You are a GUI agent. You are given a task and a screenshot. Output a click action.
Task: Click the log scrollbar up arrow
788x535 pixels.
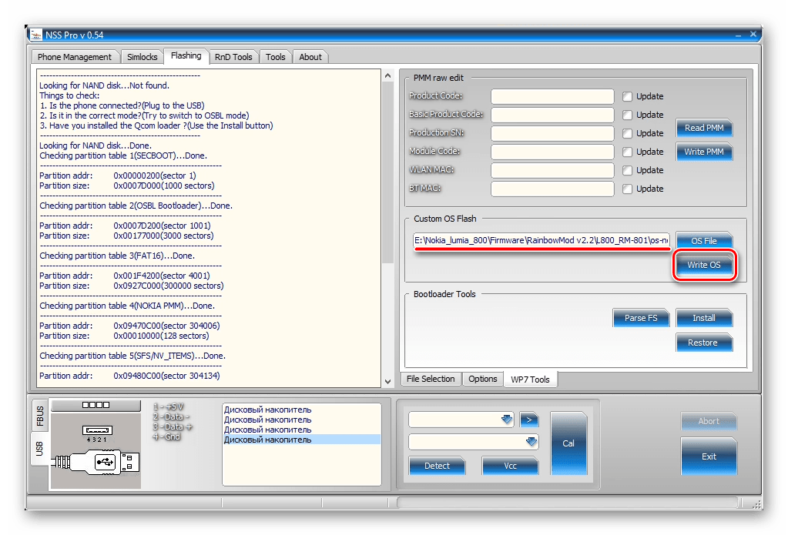tap(387, 76)
